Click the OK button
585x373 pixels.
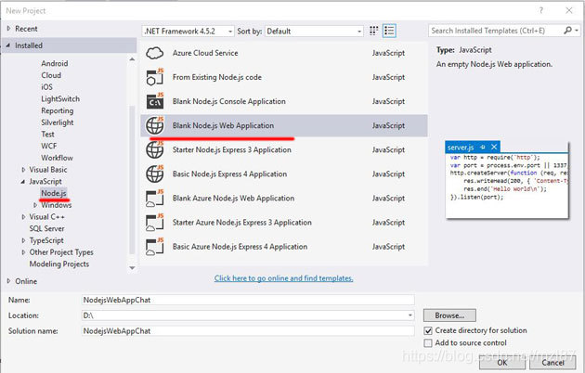tap(501, 363)
